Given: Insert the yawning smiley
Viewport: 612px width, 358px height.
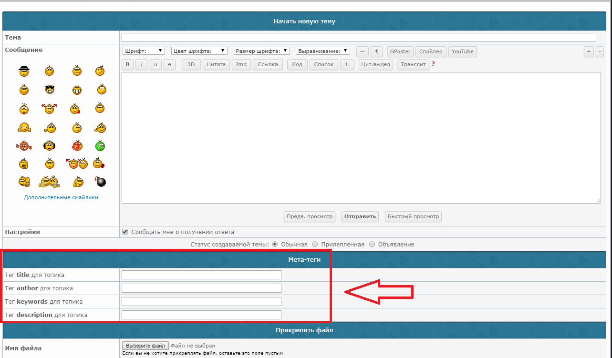Looking at the screenshot, I should [x=24, y=164].
